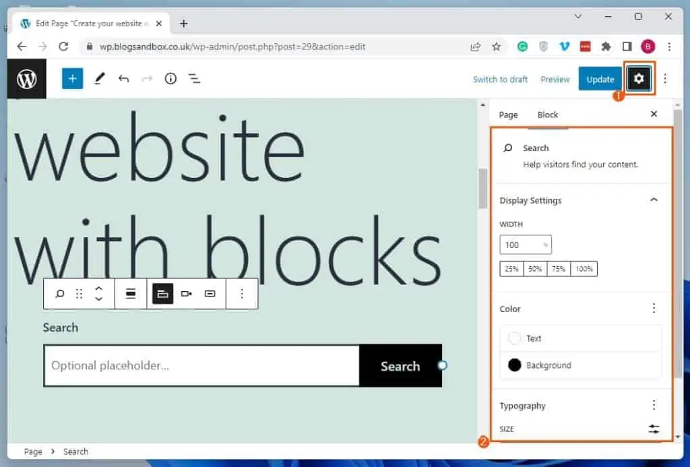This screenshot has width=690, height=467.
Task: Toggle the use button with icon option
Action: (x=210, y=294)
